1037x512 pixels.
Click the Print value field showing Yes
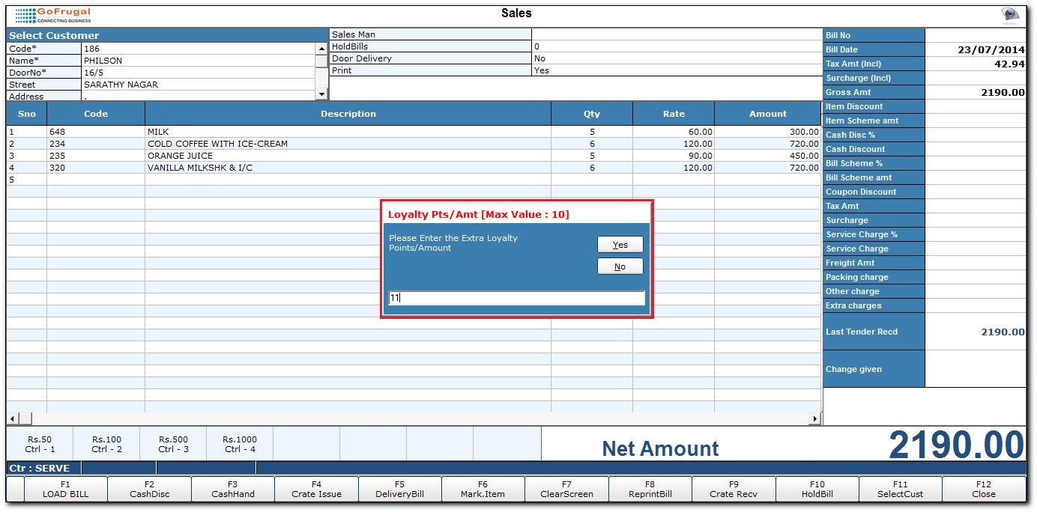pos(677,70)
